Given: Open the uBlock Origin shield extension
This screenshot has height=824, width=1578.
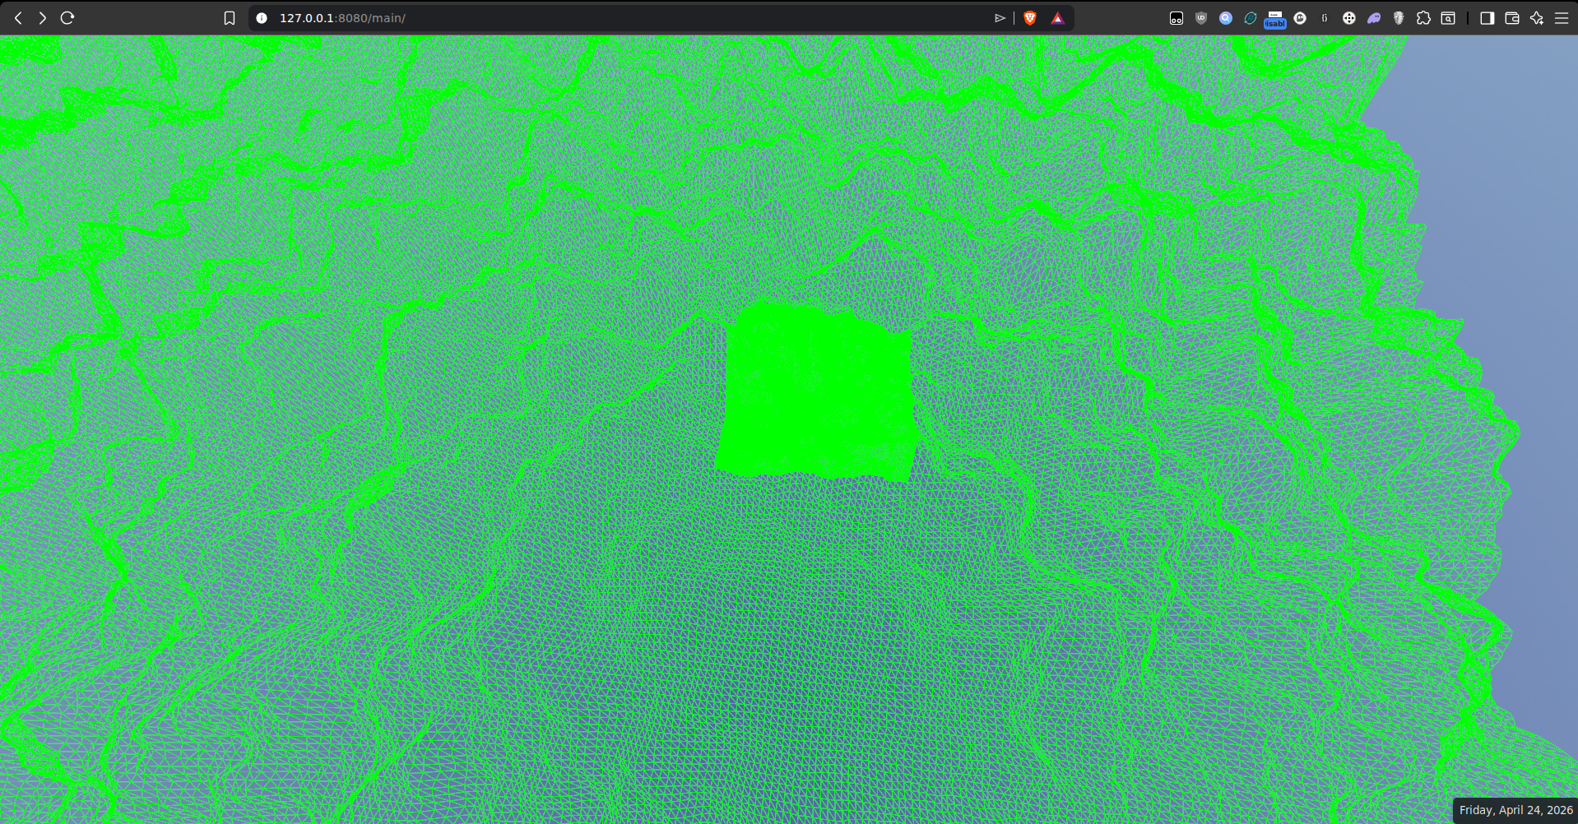Looking at the screenshot, I should [1201, 18].
